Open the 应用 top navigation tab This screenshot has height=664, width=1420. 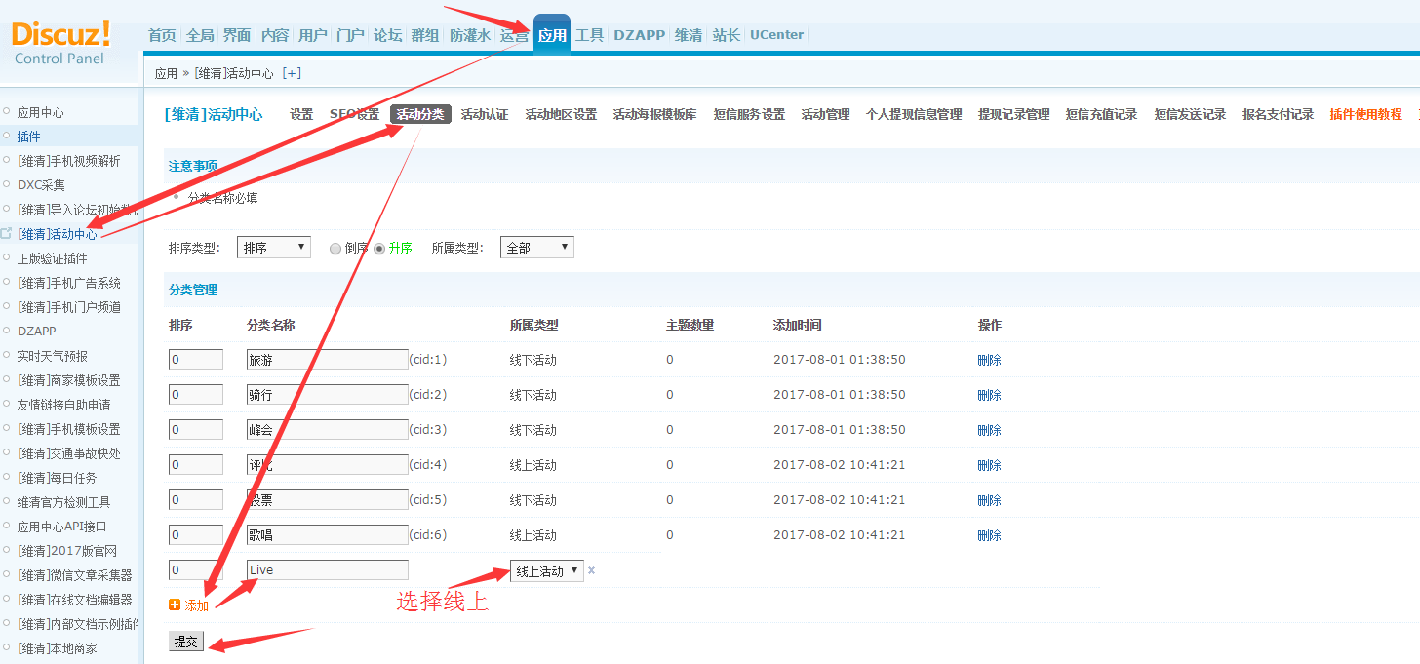coord(552,35)
